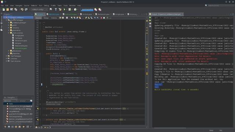Toggle Show Inner Classes filter in Navigator
This screenshot has width=235, height=132.
[x=19, y=127]
